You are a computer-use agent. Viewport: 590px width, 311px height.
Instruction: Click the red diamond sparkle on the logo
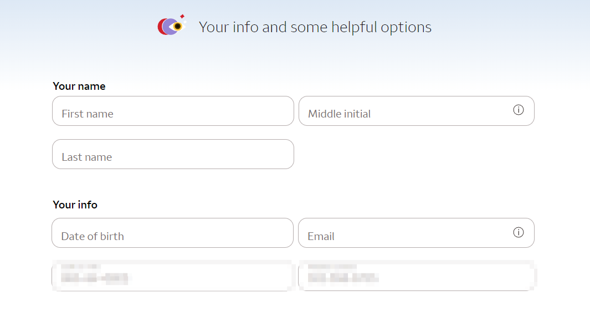tap(182, 17)
